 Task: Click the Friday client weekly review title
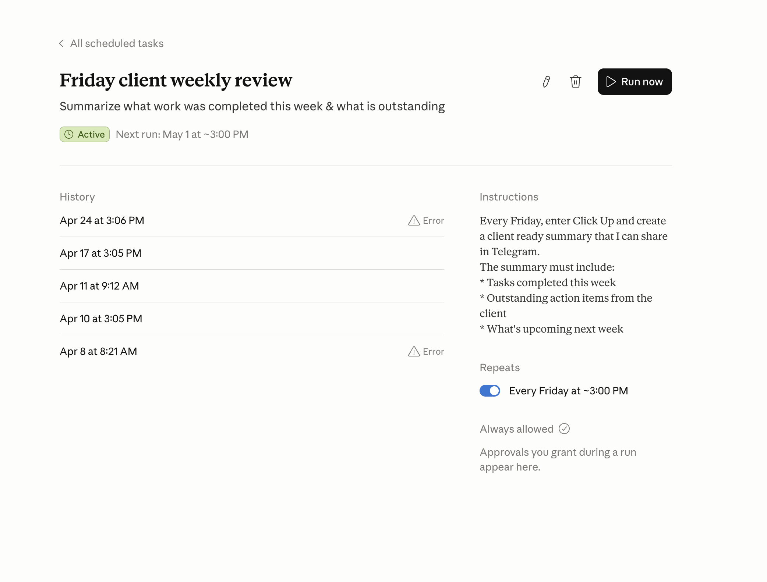(x=176, y=80)
